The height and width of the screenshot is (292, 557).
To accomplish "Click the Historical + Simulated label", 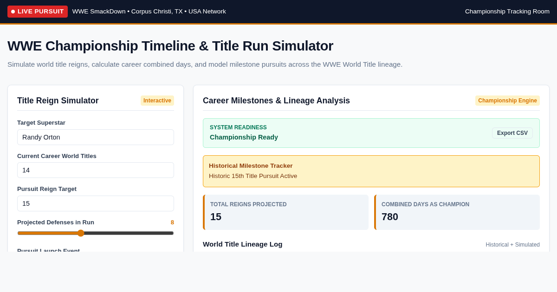I will pos(513,245).
